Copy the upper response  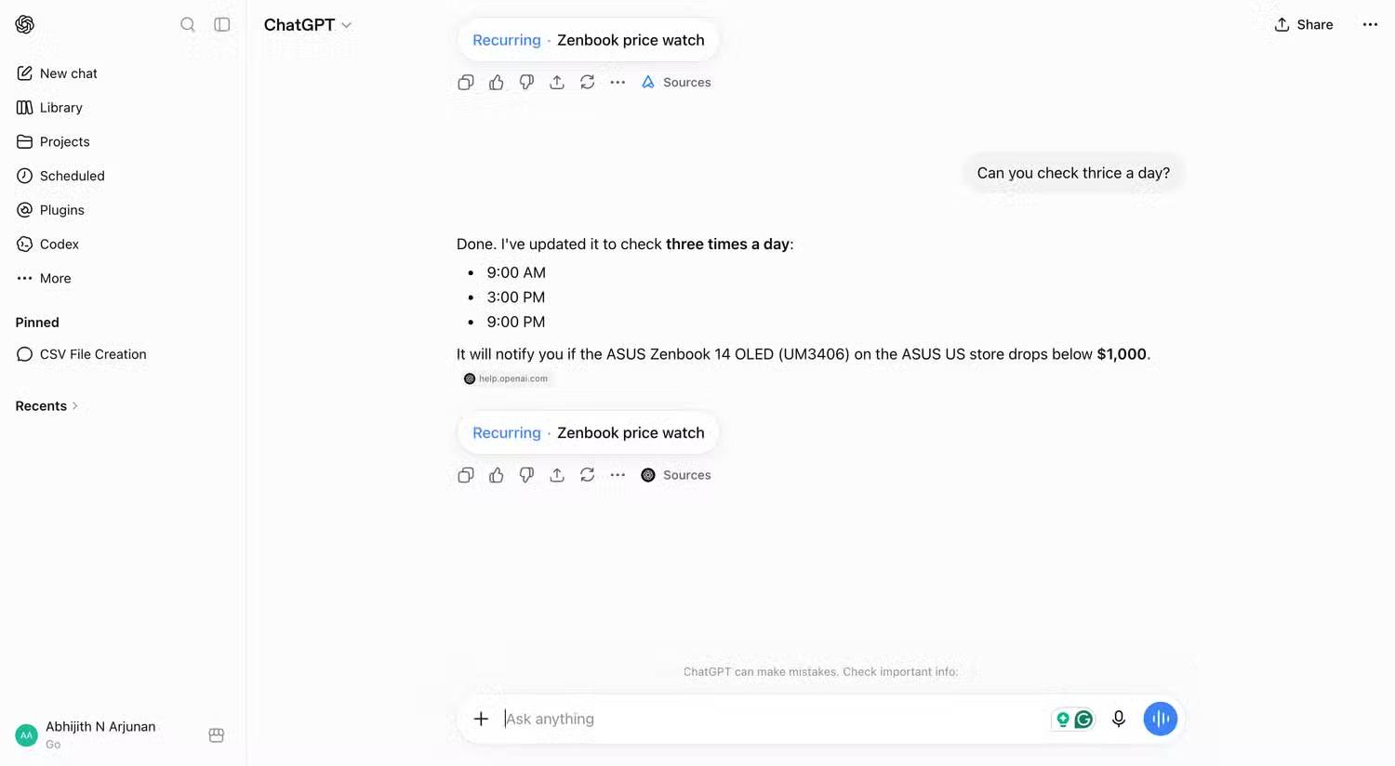tap(466, 83)
